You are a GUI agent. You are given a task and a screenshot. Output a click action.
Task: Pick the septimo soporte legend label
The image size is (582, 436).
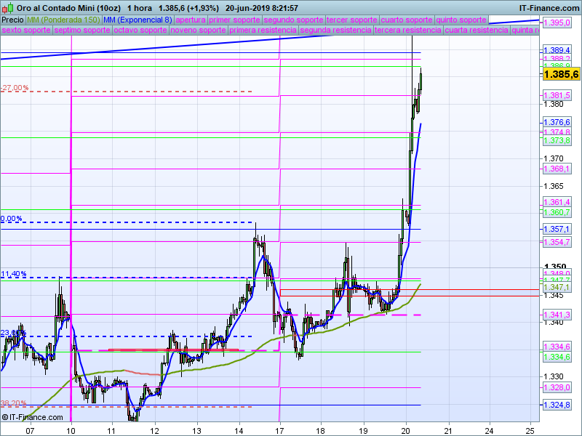pyautogui.click(x=82, y=30)
